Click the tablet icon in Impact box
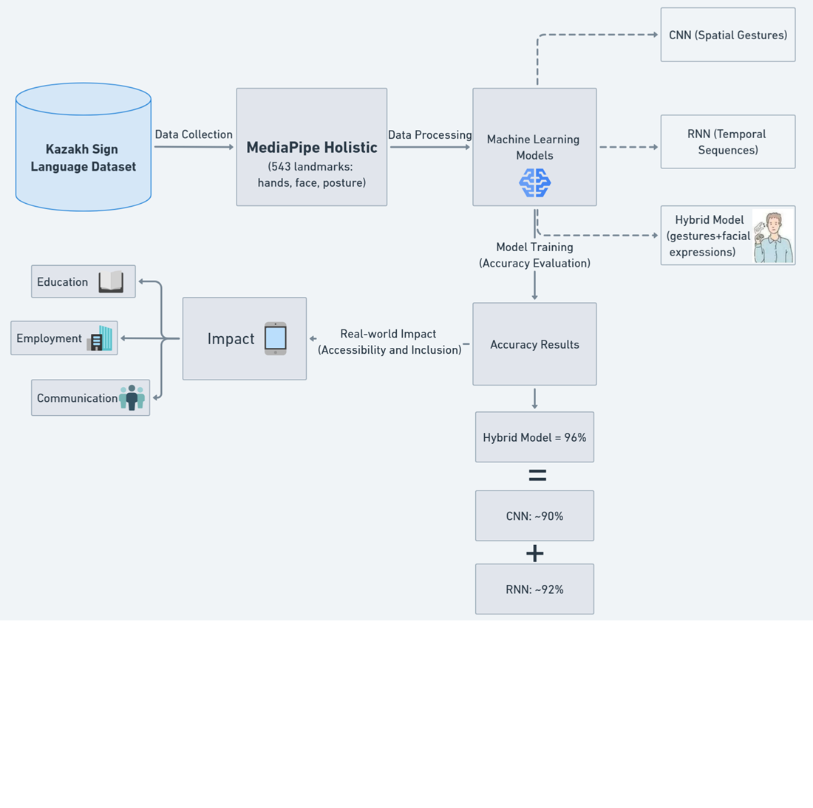The width and height of the screenshot is (813, 808). (276, 338)
